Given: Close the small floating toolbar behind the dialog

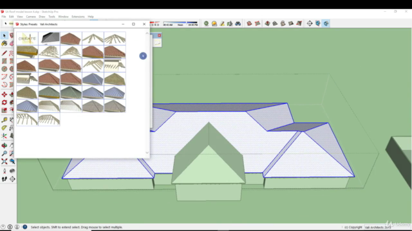Looking at the screenshot, I should pos(159,35).
